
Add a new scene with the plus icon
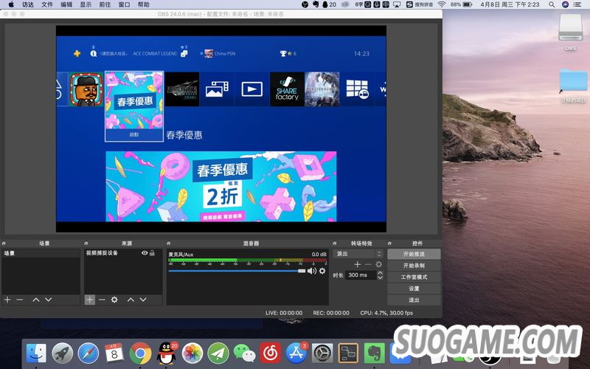[7, 300]
